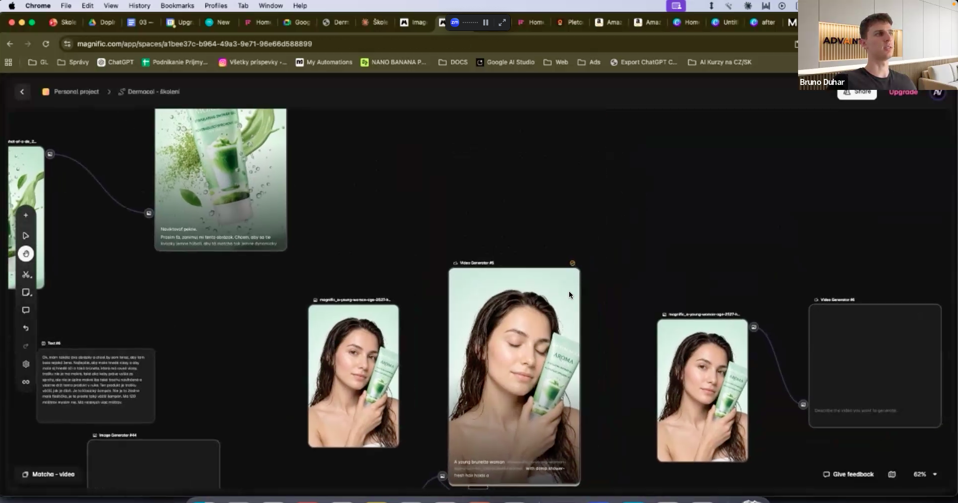Undo the last canvas action

pyautogui.click(x=26, y=328)
